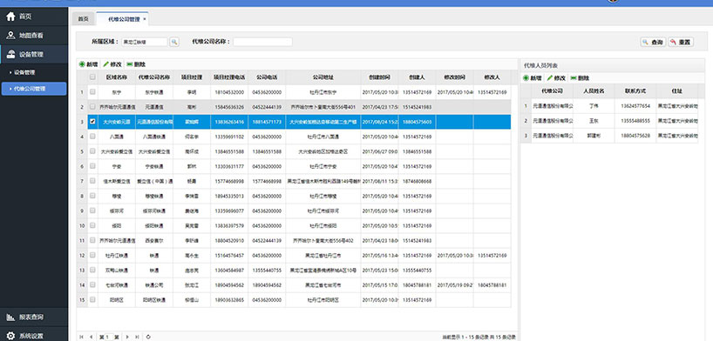The width and height of the screenshot is (713, 341).
Task: Click the 所属区域 region input field
Action: coord(145,42)
